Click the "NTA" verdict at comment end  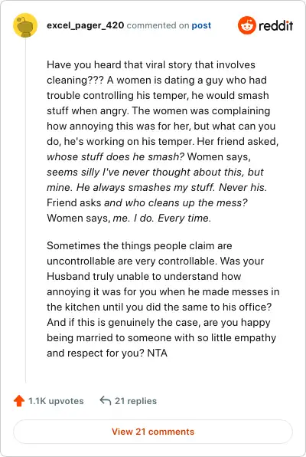pyautogui.click(x=158, y=353)
